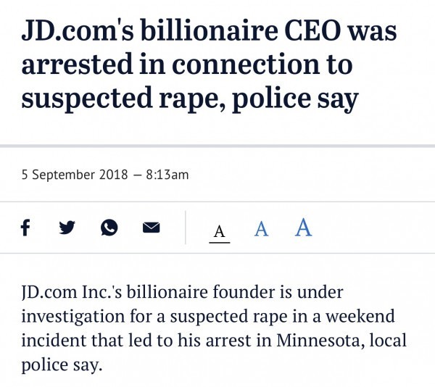
Task: Share the article via WhatsApp
Action: [109, 228]
